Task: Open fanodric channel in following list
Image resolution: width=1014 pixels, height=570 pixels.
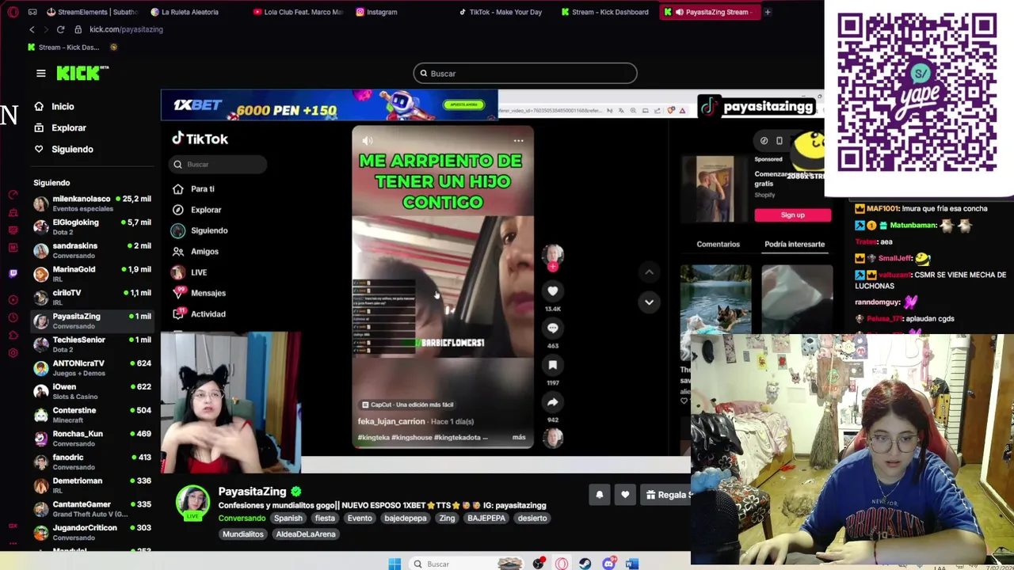Action: [92, 462]
